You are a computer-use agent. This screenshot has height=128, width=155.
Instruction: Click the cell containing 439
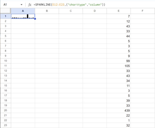click(x=119, y=110)
